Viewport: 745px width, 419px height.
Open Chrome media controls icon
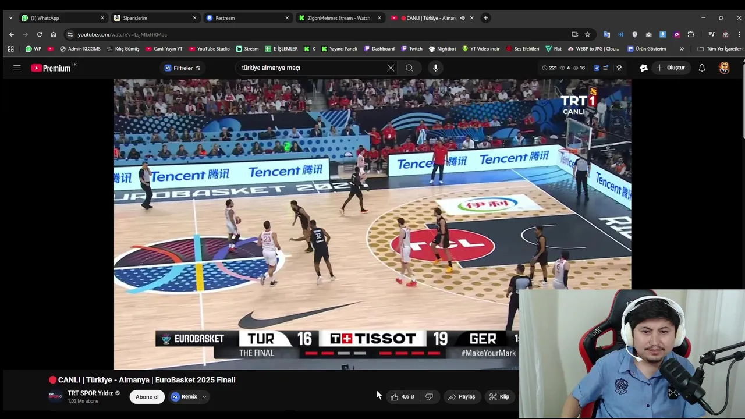(712, 34)
